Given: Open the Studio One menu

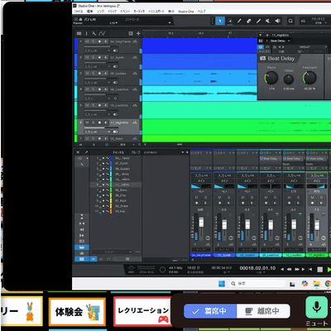Looking at the screenshot, I should [186, 12].
